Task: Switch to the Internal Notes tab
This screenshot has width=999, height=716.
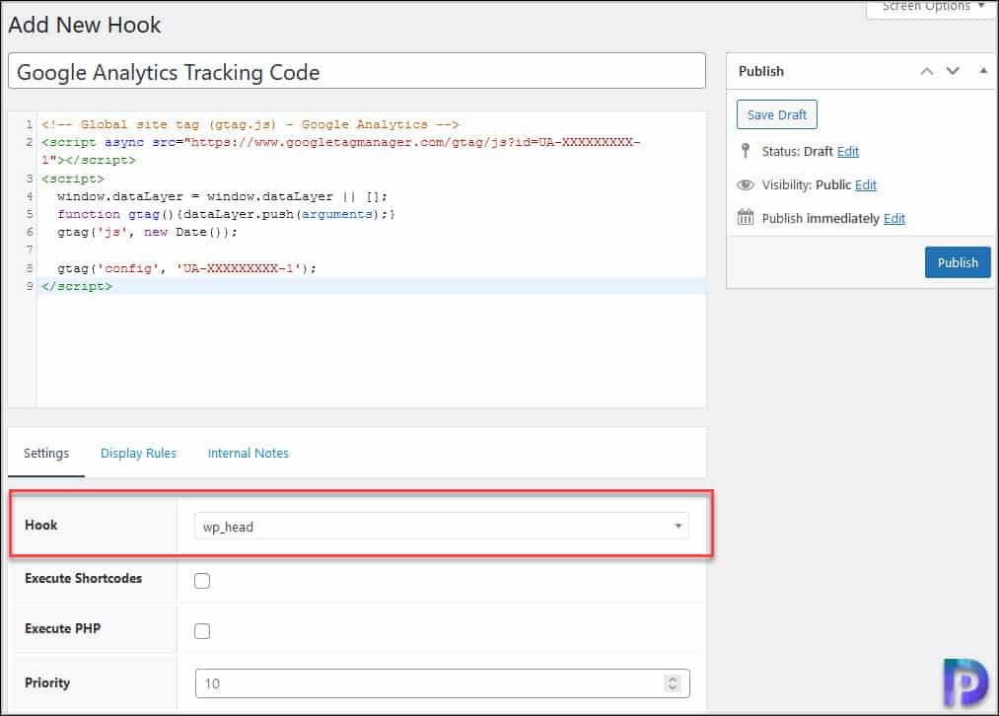Action: point(248,453)
